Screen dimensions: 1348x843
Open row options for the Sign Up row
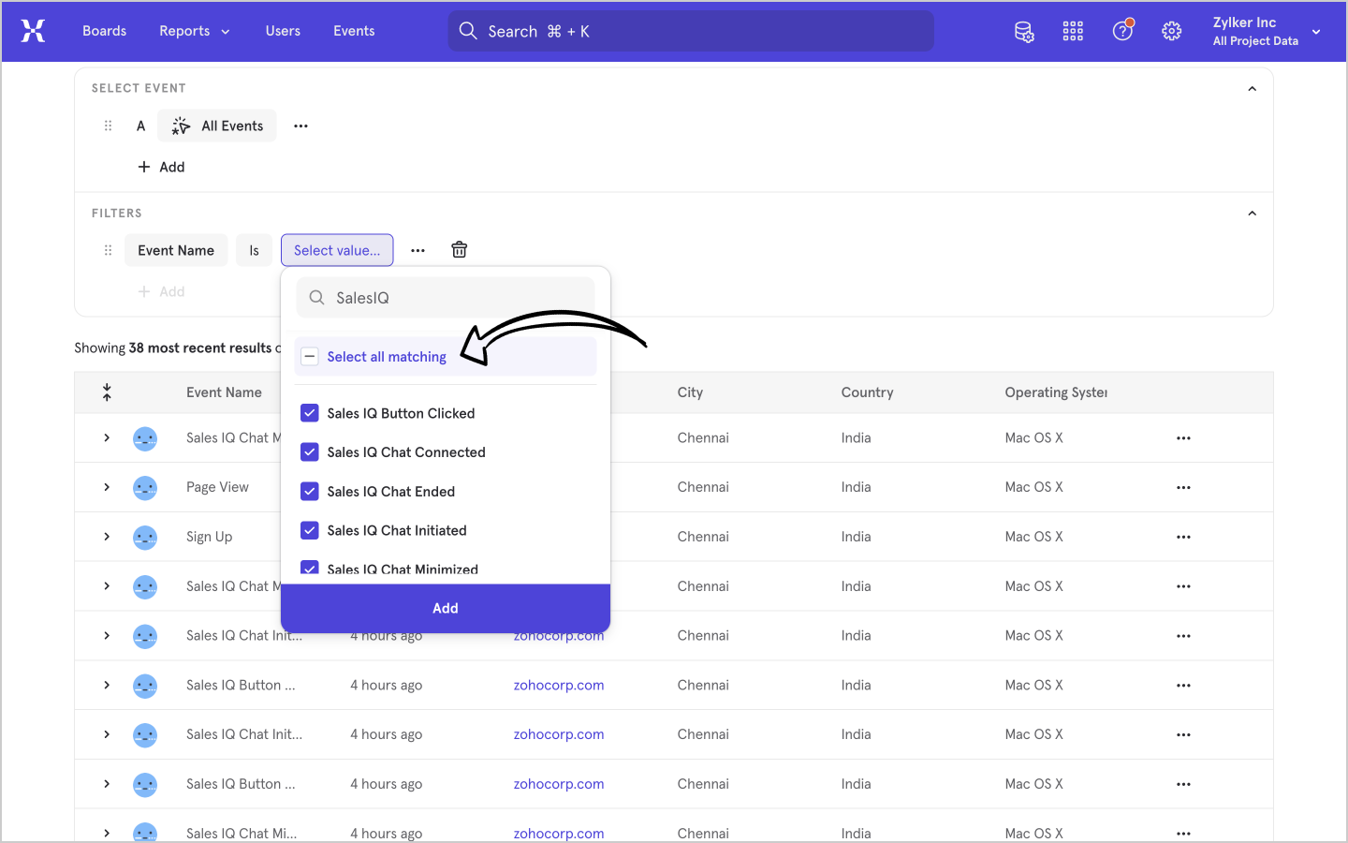pos(1183,537)
